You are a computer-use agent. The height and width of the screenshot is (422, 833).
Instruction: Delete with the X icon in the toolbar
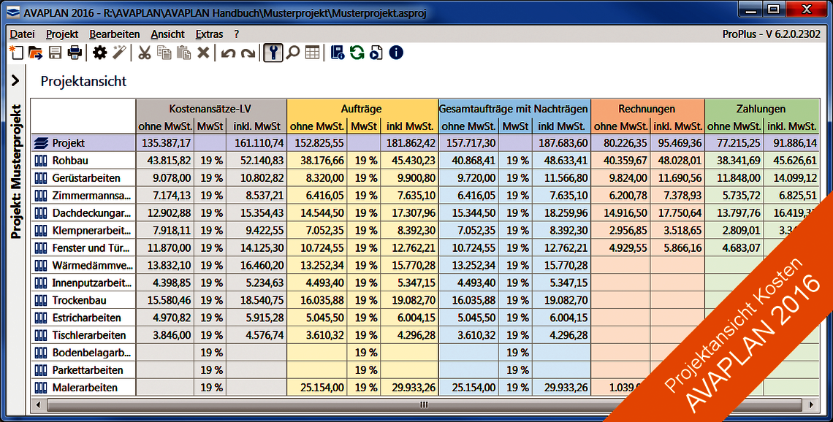pyautogui.click(x=203, y=53)
